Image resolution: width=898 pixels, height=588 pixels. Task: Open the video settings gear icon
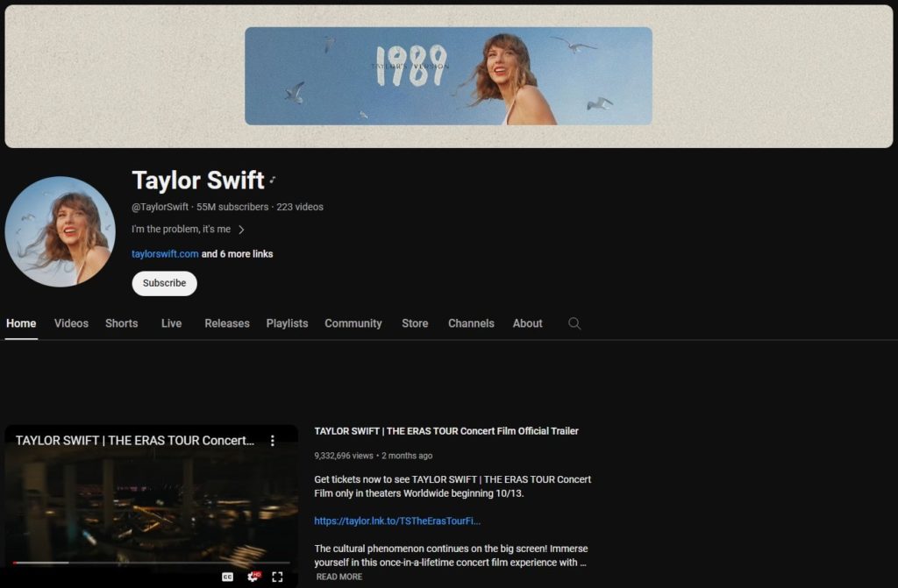253,576
